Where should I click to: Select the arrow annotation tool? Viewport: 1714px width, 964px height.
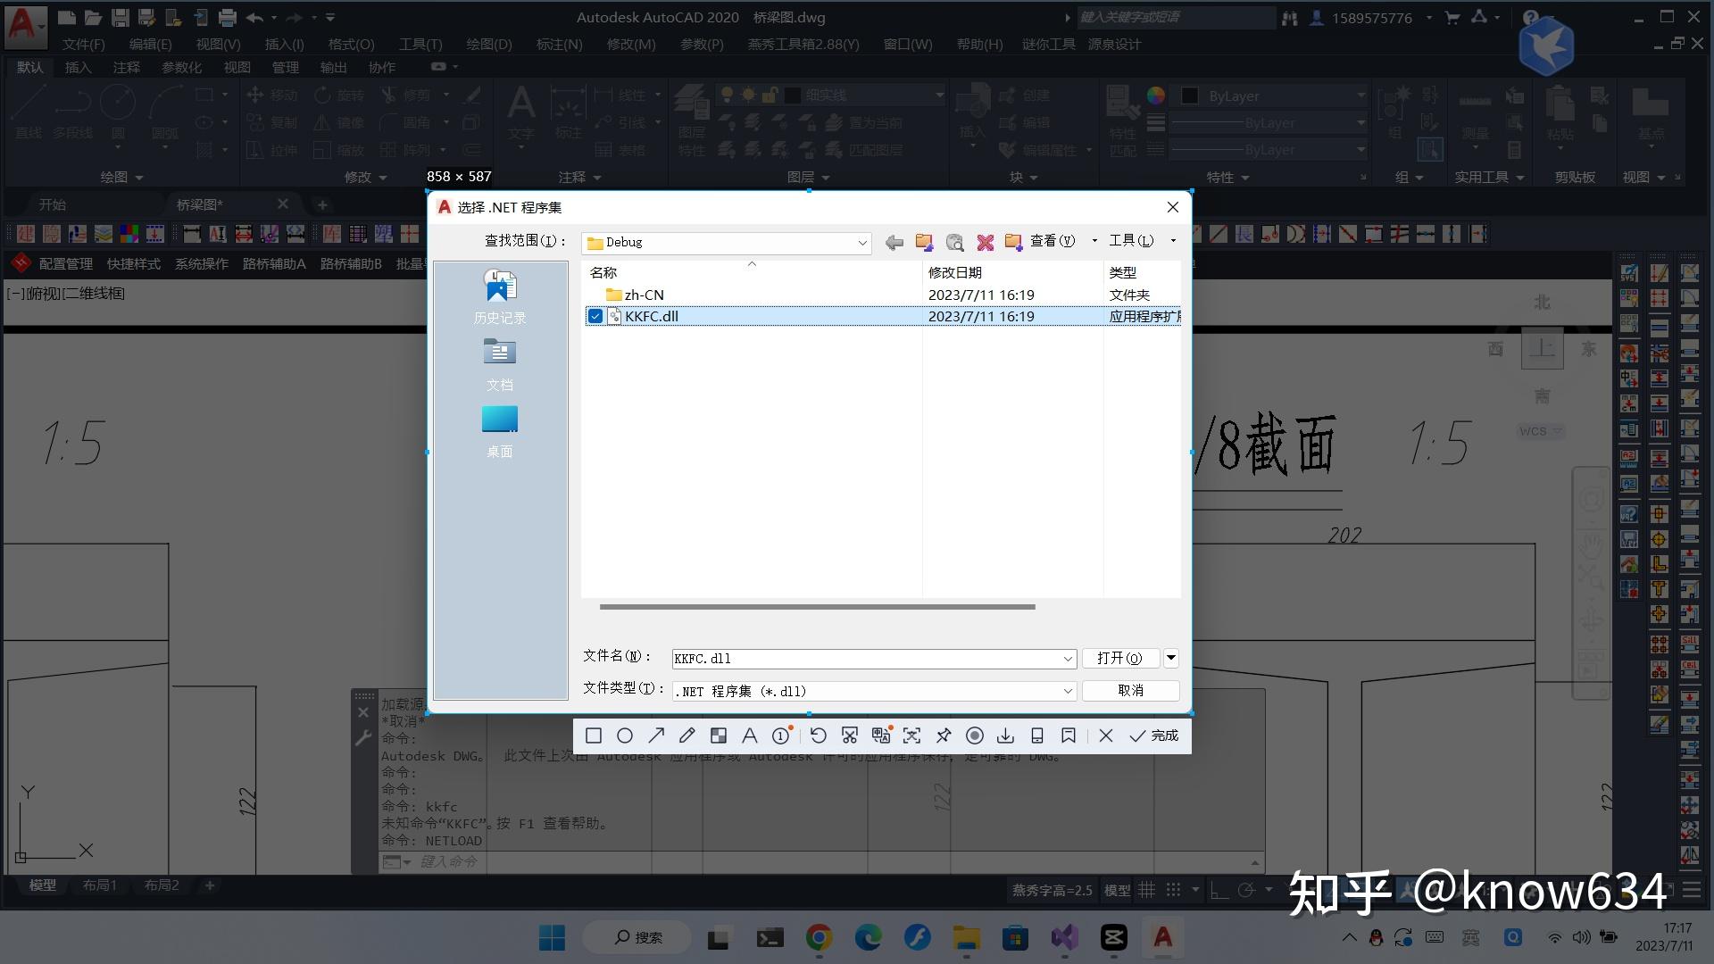(656, 735)
